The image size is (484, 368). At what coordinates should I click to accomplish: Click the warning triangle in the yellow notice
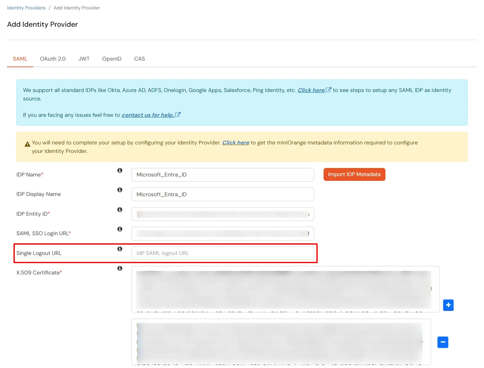pyautogui.click(x=27, y=144)
